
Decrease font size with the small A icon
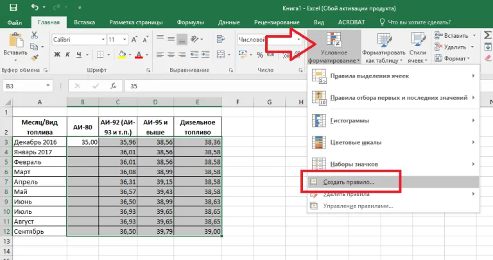coord(145,40)
